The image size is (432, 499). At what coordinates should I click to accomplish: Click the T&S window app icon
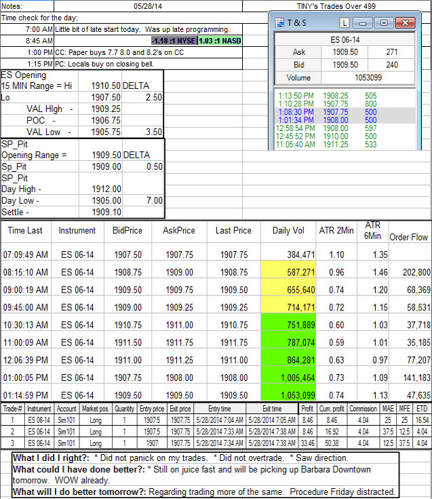pos(279,22)
